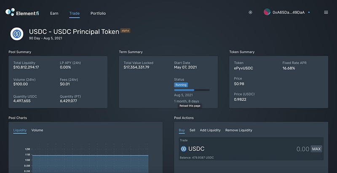Click the 90 Day - Aug 5, 2021 subtitle
This screenshot has height=173, width=337.
click(x=45, y=38)
